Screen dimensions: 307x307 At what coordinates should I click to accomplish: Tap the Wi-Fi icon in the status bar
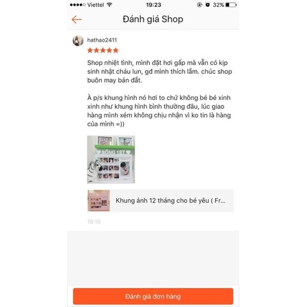tap(109, 5)
